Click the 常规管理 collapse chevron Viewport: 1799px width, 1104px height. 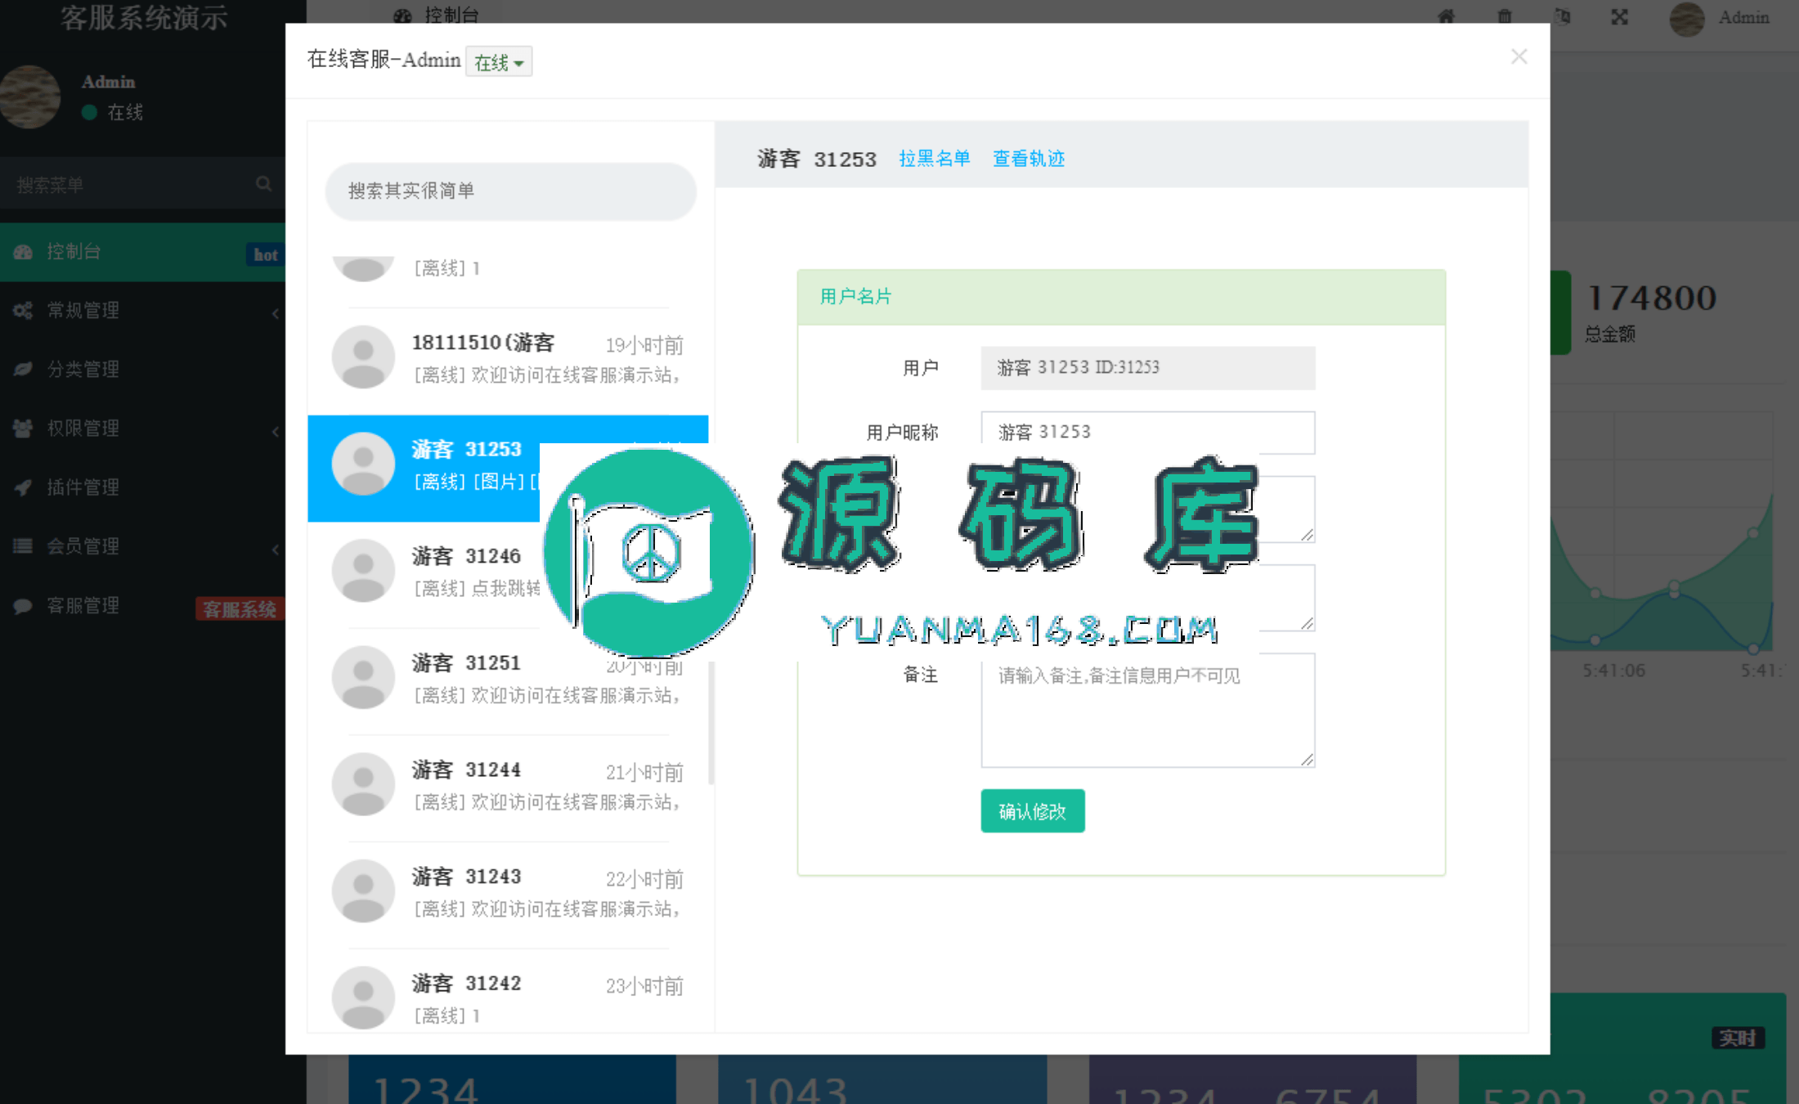(275, 313)
